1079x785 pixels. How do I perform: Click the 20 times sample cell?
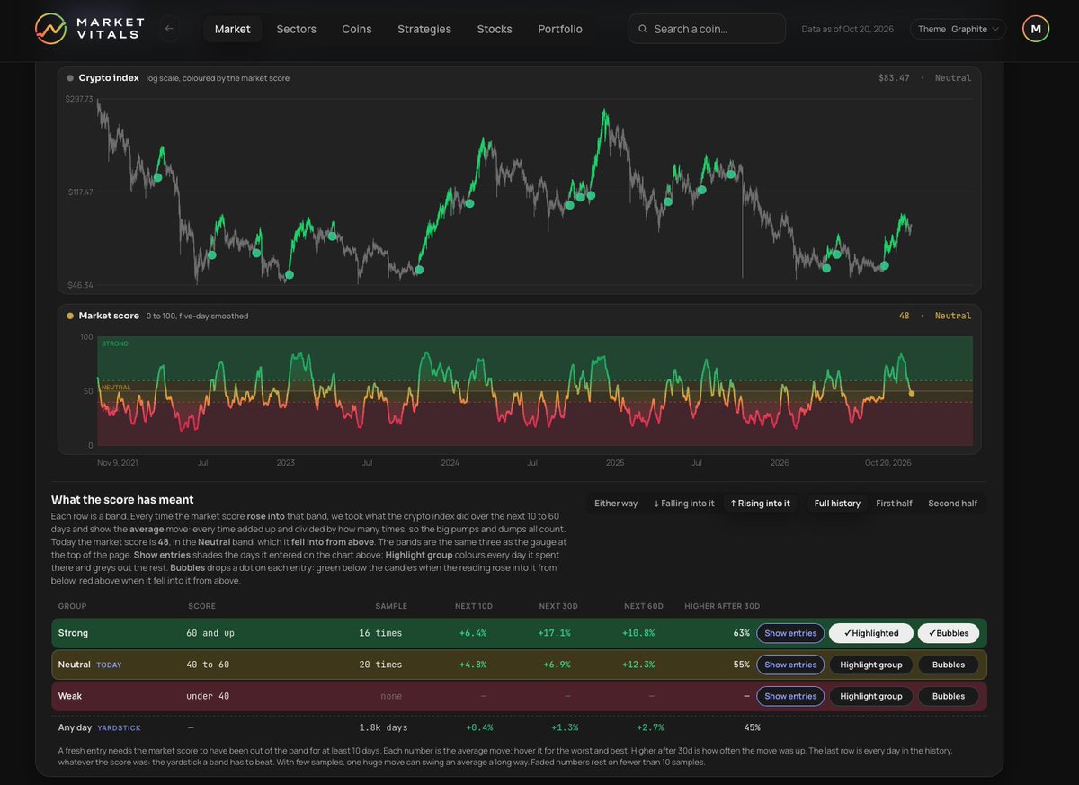tap(380, 665)
